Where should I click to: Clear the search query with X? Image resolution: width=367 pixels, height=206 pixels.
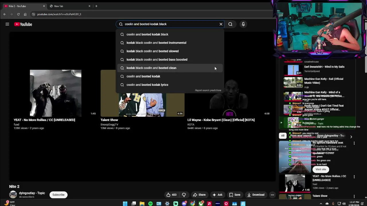(x=221, y=24)
